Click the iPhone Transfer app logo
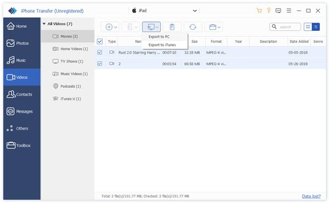 13,11
